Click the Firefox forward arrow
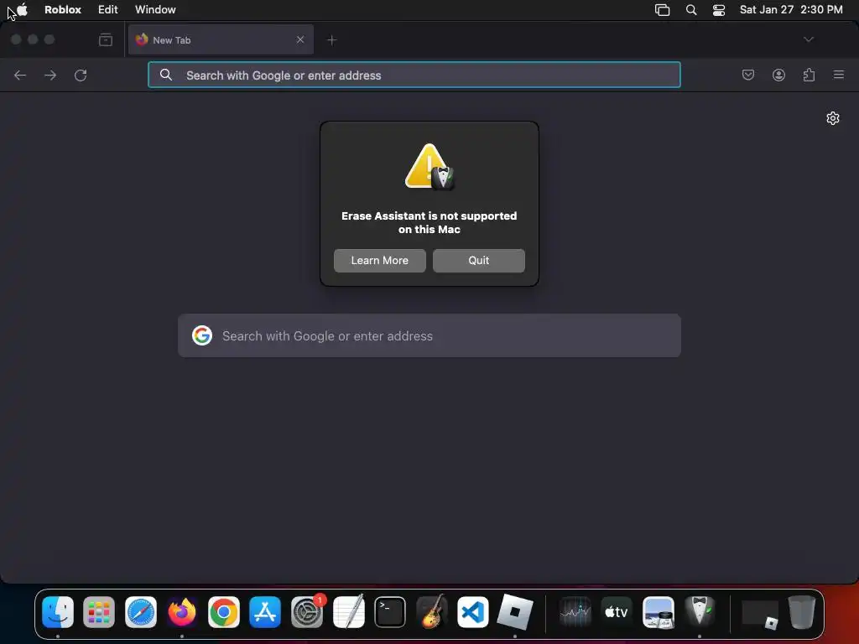859x644 pixels. pyautogui.click(x=50, y=75)
